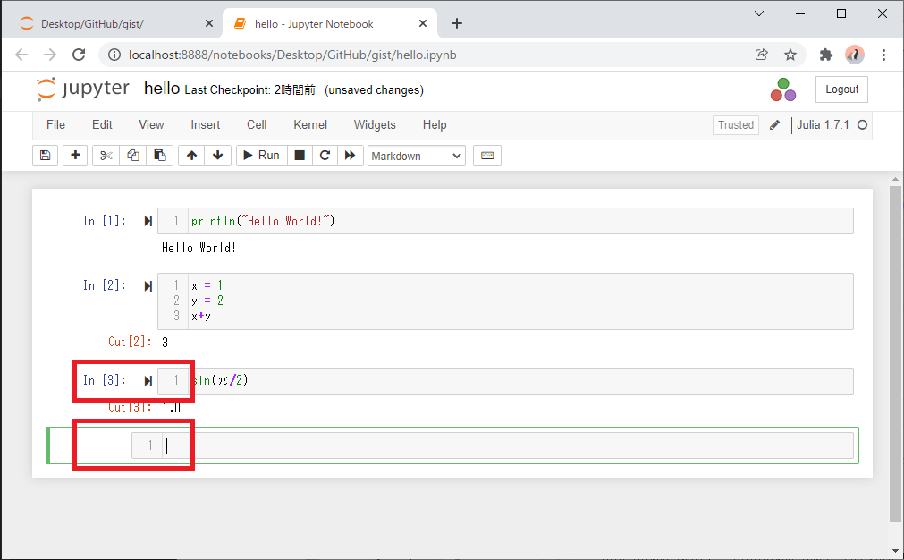
Task: Open the Widgets menu
Action: pos(375,125)
